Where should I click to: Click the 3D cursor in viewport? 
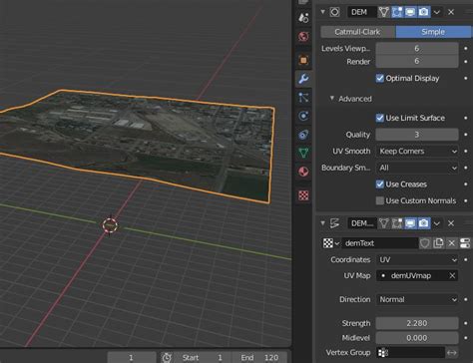click(x=110, y=225)
